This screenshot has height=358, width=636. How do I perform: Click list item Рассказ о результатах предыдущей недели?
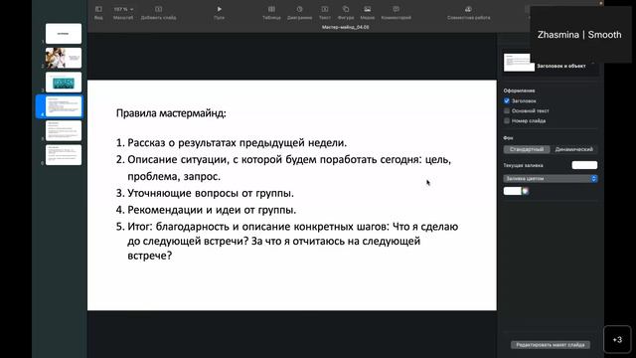tap(238, 143)
